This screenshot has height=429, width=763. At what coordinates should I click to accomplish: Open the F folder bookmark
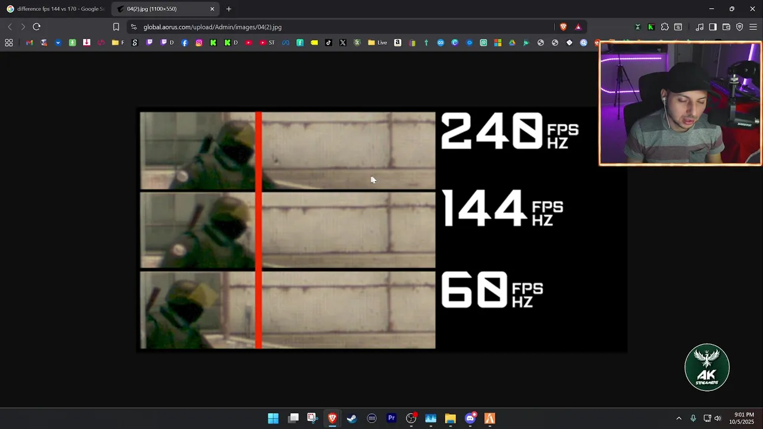[x=118, y=43]
